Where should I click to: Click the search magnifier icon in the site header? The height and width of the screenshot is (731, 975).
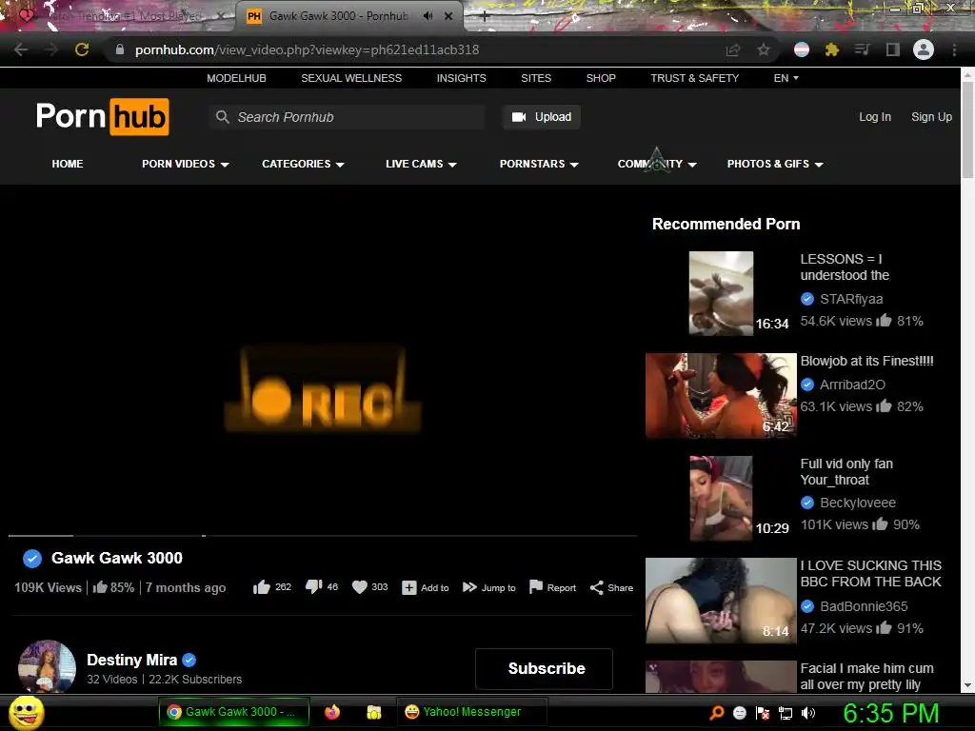[222, 117]
